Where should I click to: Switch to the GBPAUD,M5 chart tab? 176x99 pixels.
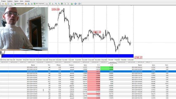point(67,62)
